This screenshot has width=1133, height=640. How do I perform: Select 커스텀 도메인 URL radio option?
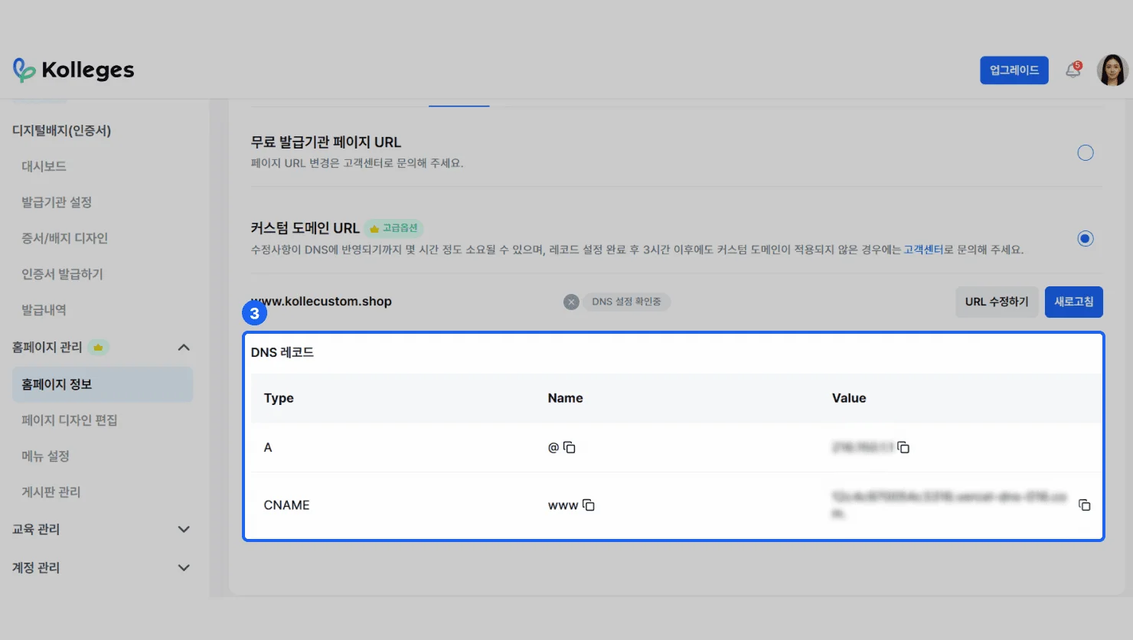tap(1085, 239)
